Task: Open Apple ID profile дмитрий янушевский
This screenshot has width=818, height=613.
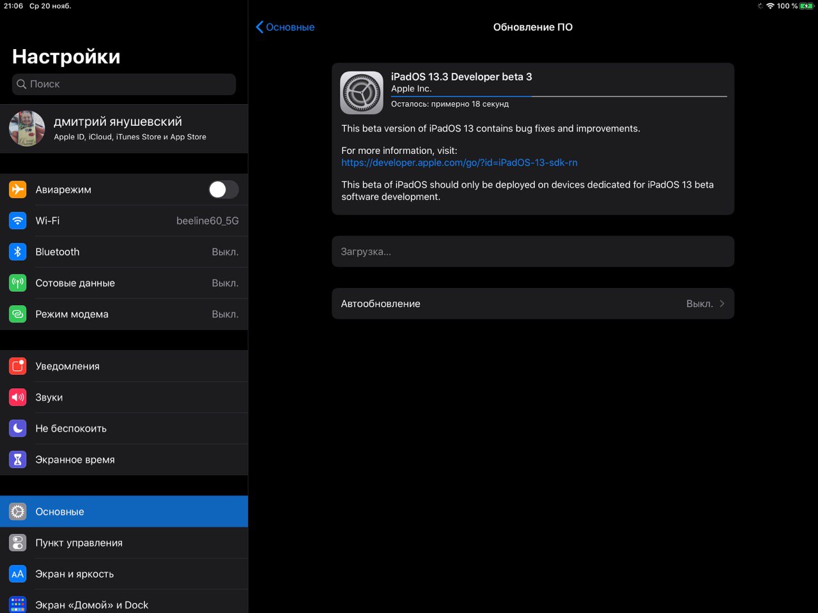Action: click(x=124, y=128)
